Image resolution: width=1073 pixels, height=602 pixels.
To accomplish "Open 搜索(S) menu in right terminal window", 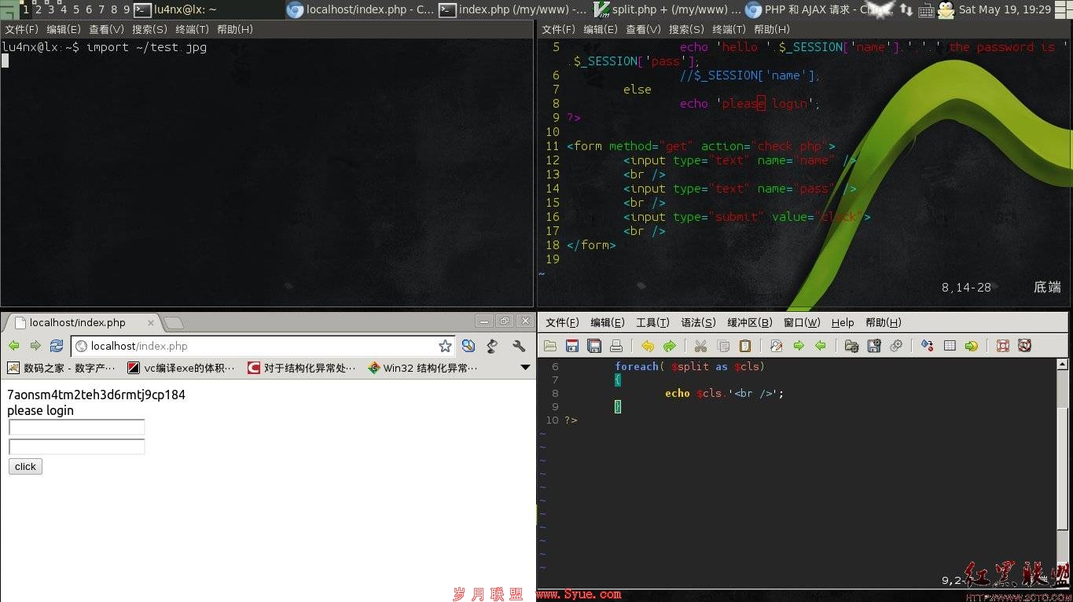I will [686, 29].
